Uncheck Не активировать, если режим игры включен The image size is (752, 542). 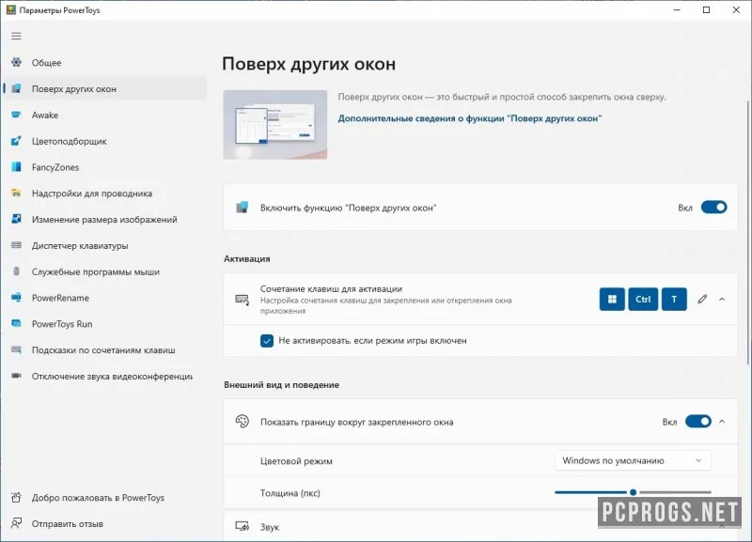click(267, 341)
